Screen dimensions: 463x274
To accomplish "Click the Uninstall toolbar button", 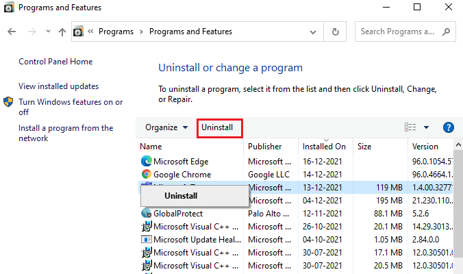I will 217,127.
